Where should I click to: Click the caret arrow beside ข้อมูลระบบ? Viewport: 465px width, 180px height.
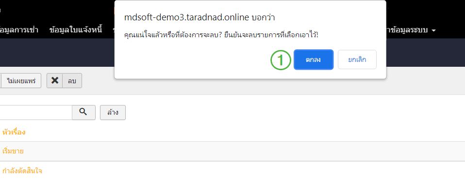tap(433, 30)
